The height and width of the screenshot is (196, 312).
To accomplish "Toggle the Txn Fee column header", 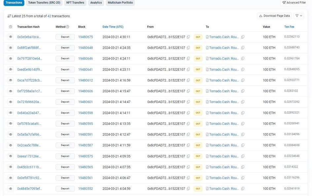I will pyautogui.click(x=289, y=27).
